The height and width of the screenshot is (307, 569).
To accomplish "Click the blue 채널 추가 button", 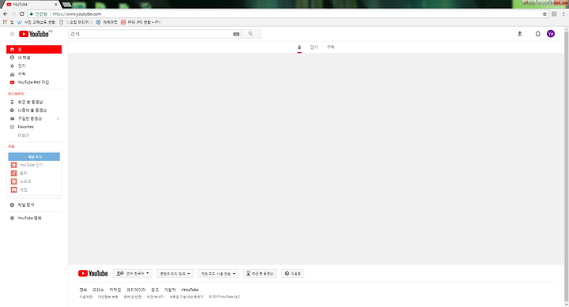I will pos(34,156).
